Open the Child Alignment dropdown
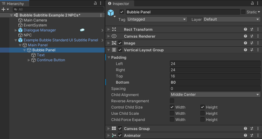The height and width of the screenshot is (139, 262). (215, 95)
